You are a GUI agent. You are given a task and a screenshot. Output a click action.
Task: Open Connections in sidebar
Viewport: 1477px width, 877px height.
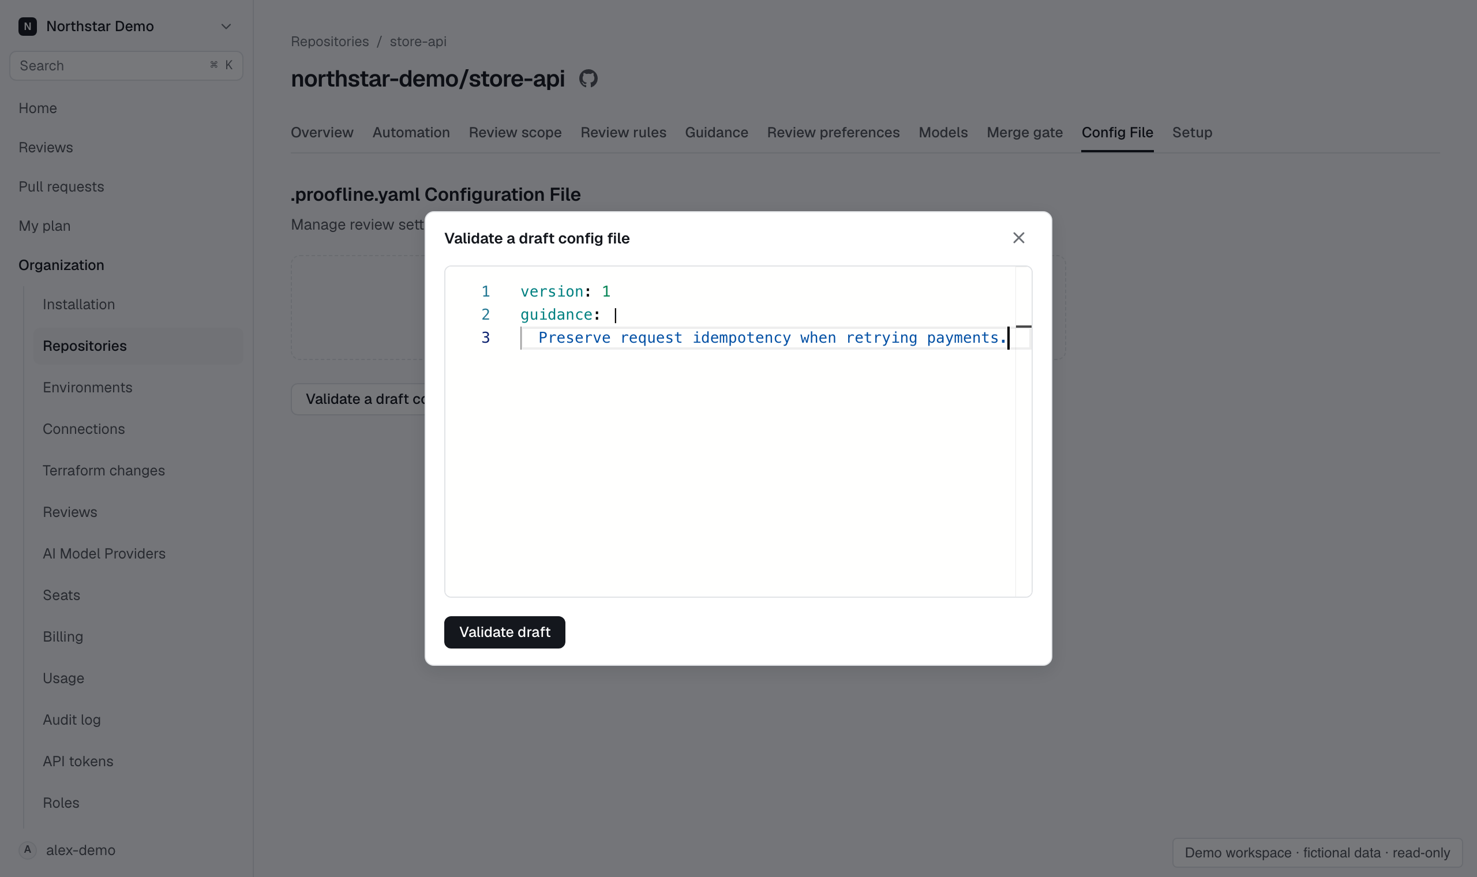83,429
